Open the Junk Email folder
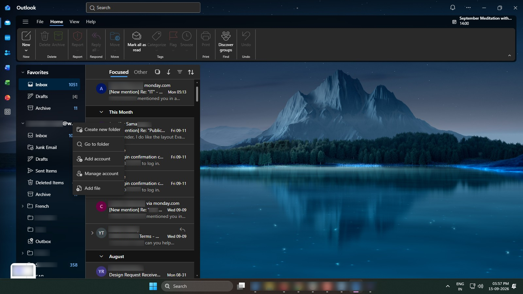This screenshot has width=523, height=294. [x=46, y=147]
